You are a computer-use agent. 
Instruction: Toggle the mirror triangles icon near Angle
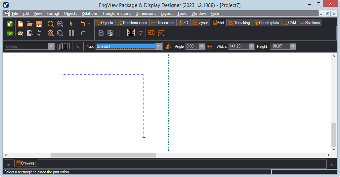pyautogui.click(x=168, y=46)
